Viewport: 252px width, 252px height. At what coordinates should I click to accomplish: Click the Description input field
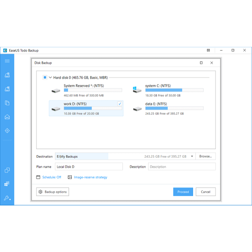(x=181, y=167)
